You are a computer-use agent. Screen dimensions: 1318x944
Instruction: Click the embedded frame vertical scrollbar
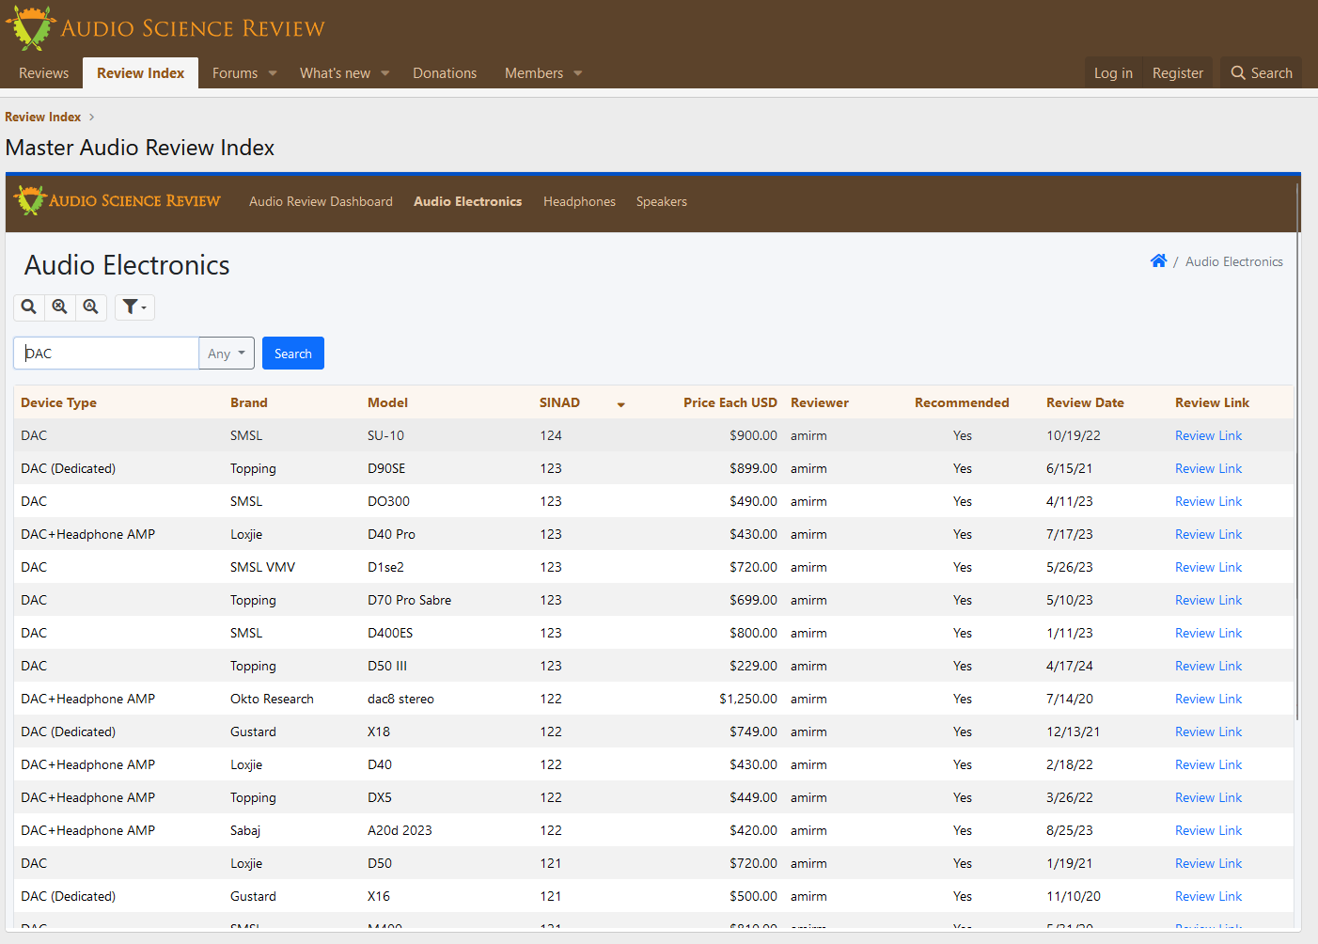pos(1297,451)
